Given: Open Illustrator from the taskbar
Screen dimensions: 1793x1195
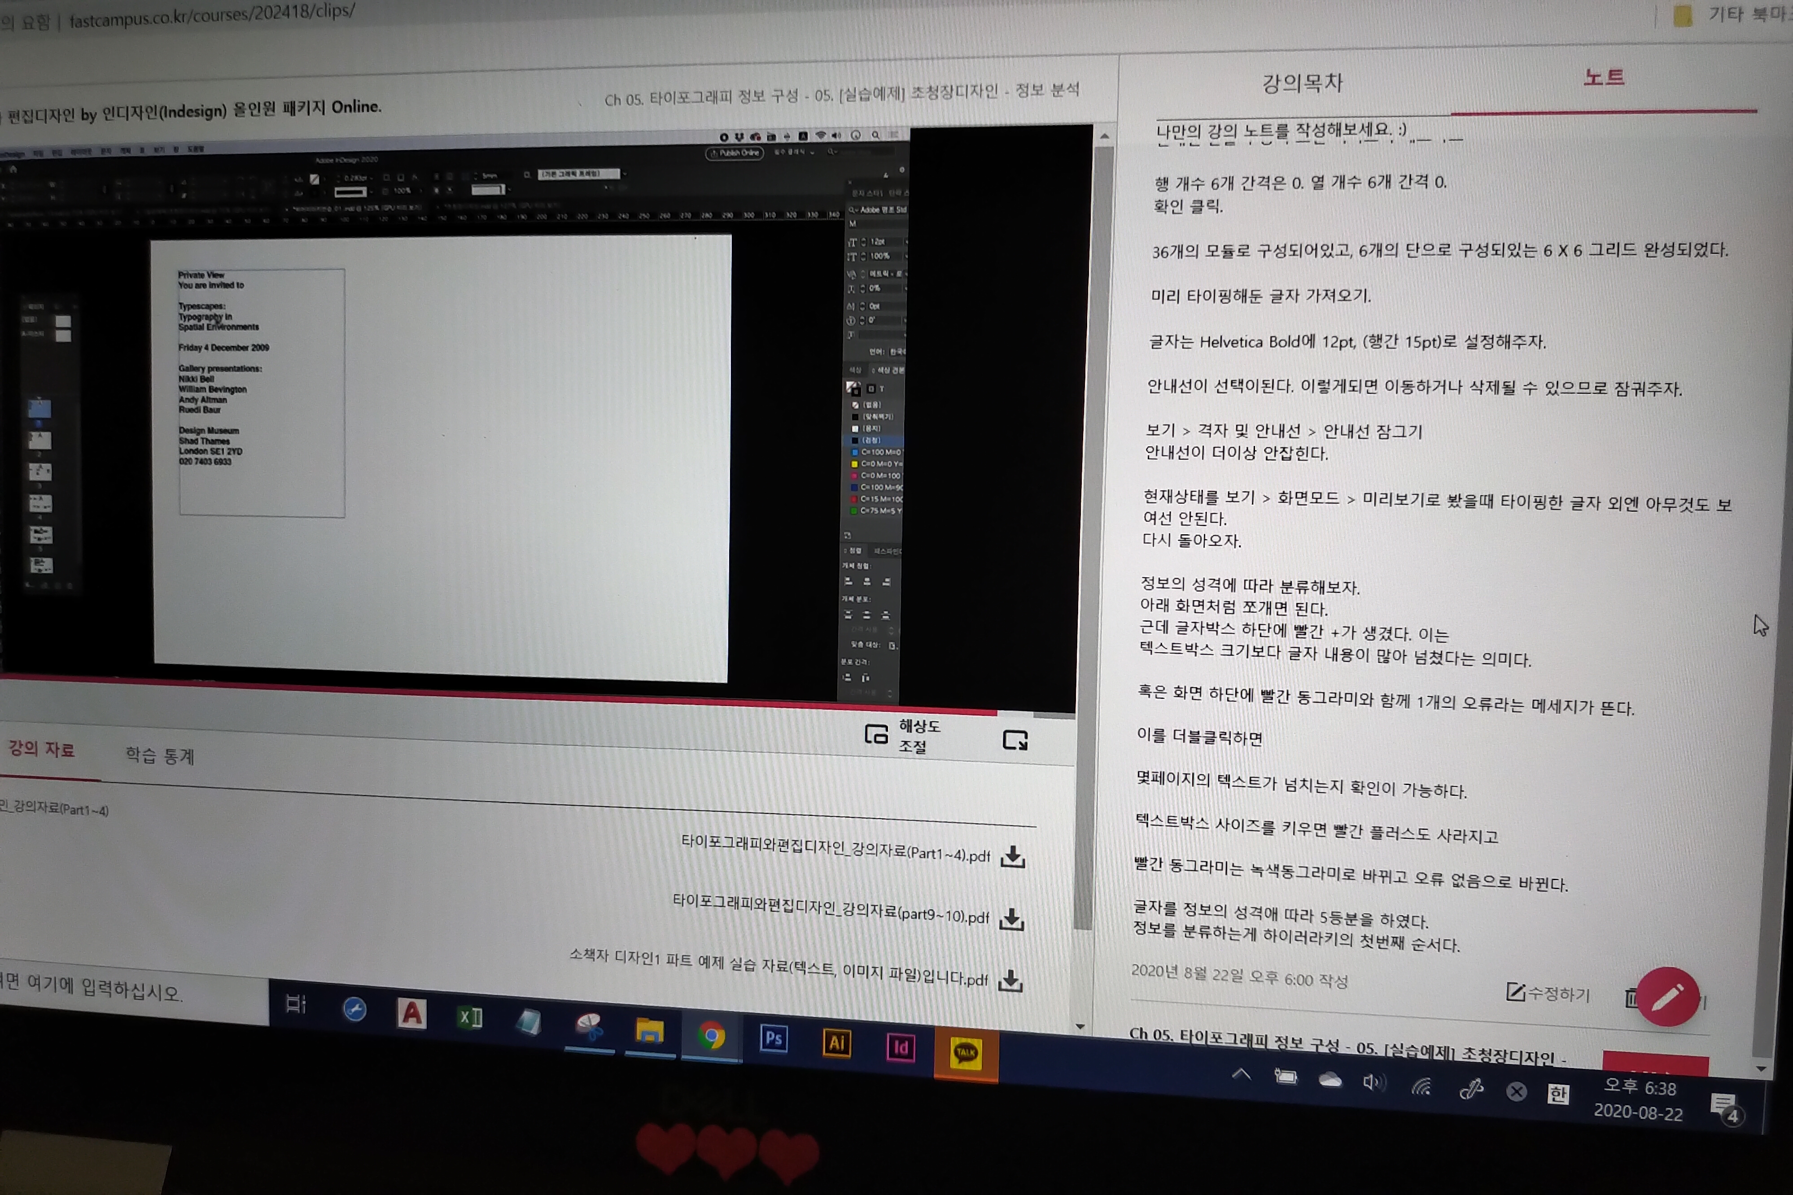Looking at the screenshot, I should click(836, 1042).
